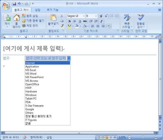Click the Increase Indent icon
The image size is (163, 140).
tap(96, 21)
